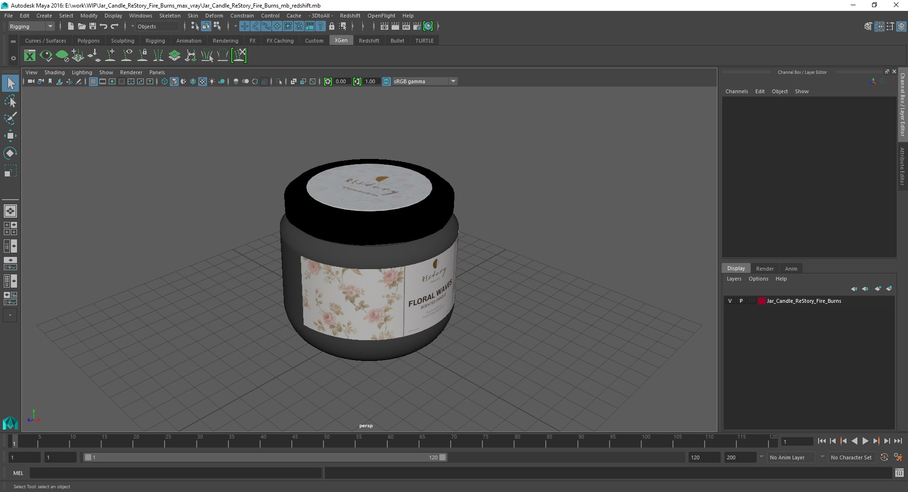Screen dimensions: 908x492
Task: Save the scene with disk icon
Action: (92, 26)
